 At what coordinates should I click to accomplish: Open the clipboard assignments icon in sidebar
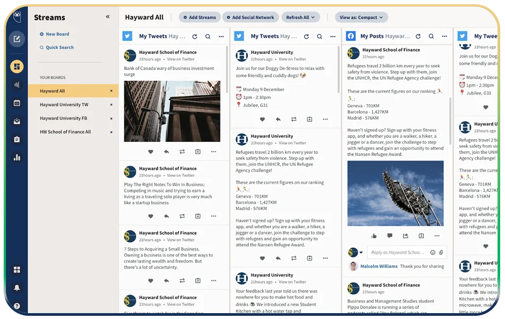click(17, 139)
